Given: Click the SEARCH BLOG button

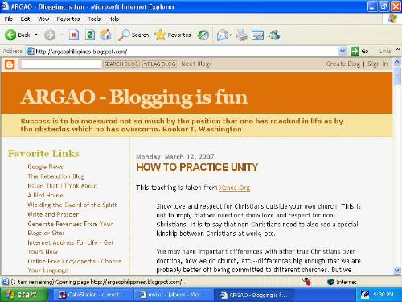Looking at the screenshot, I should [121, 64].
